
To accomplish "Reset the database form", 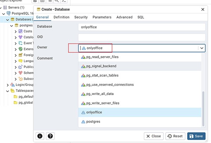I will point(175,136).
